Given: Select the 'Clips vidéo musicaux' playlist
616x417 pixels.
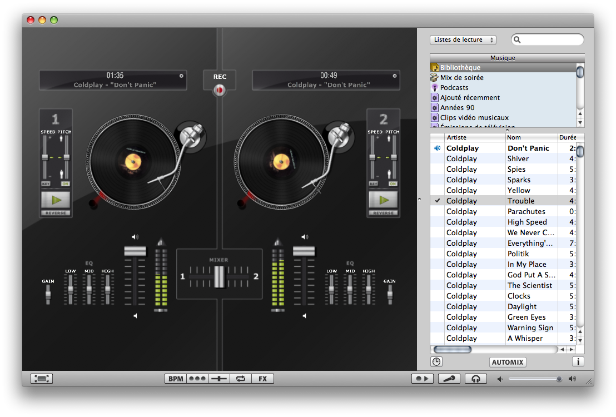Looking at the screenshot, I should (x=503, y=117).
